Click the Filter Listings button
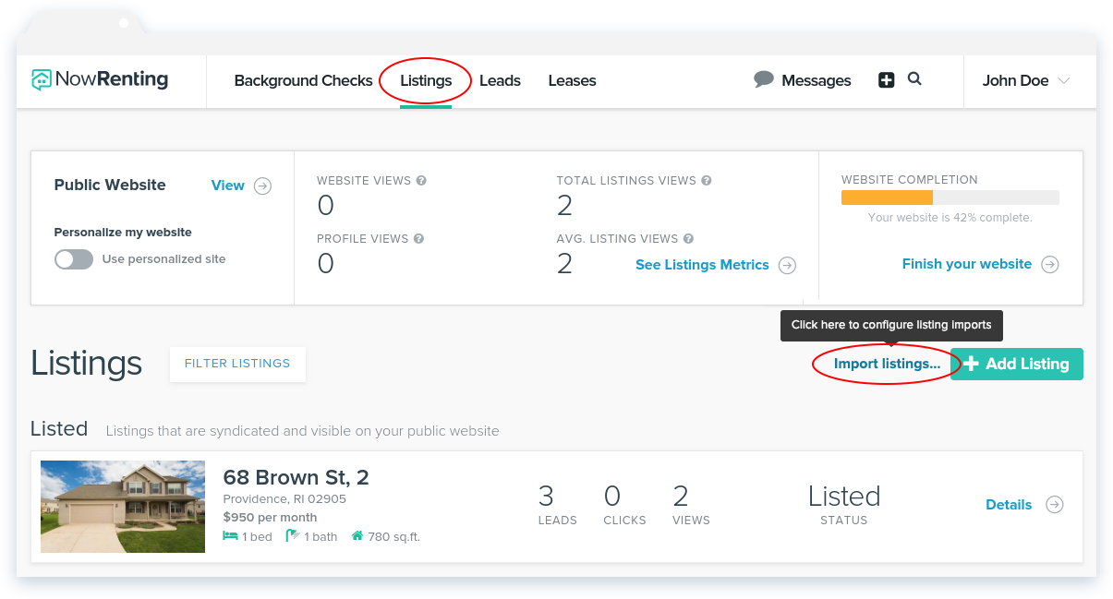The image size is (1113, 599). [237, 364]
